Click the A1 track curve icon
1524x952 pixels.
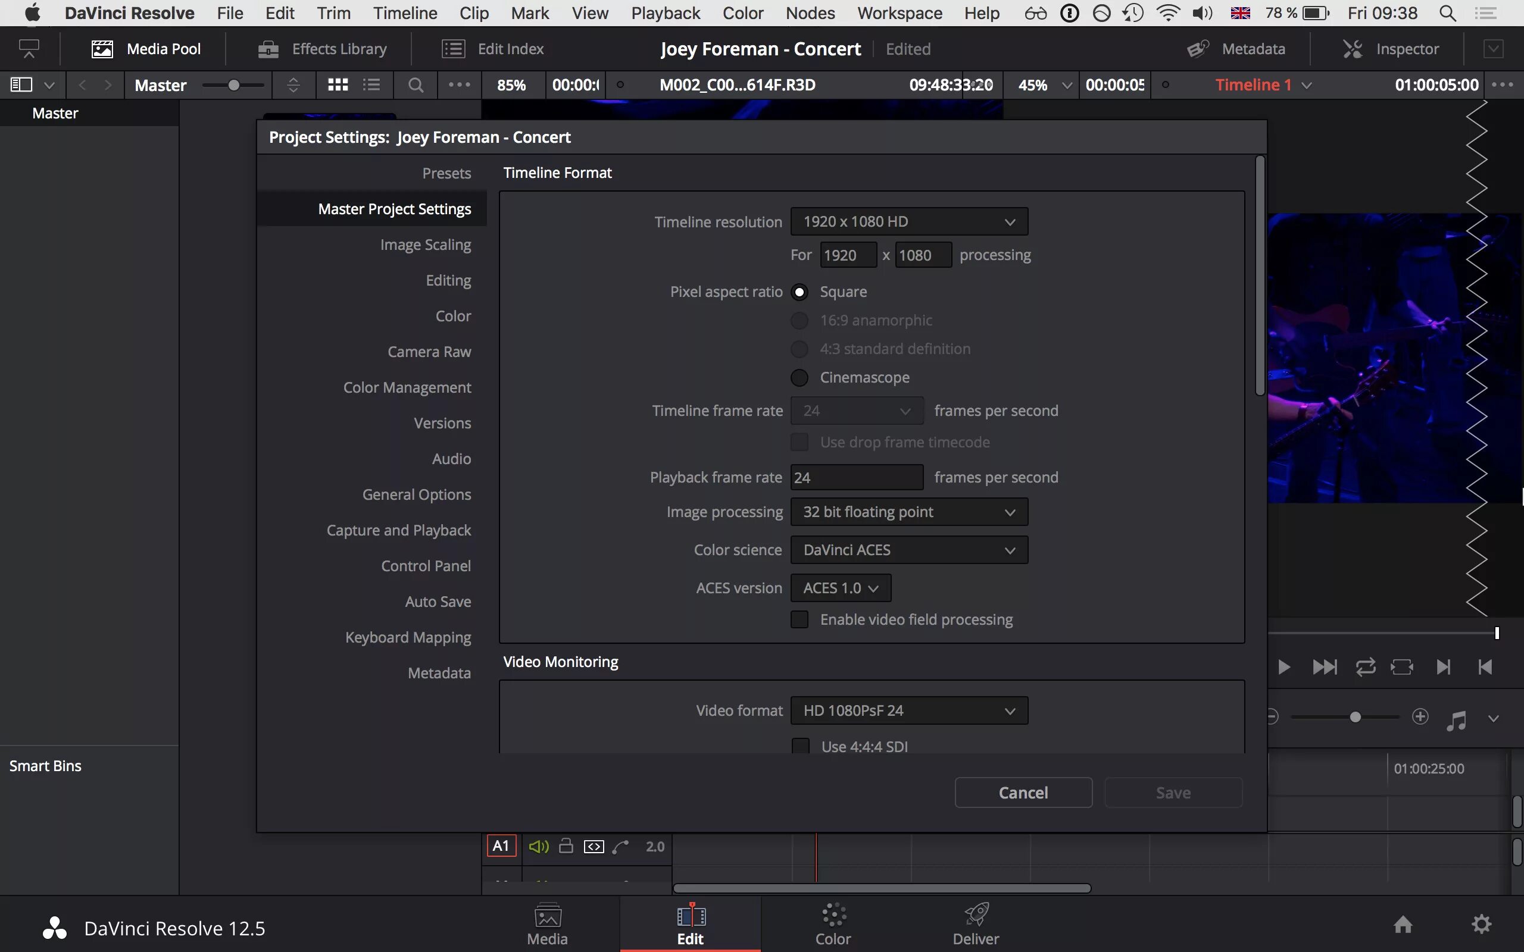click(621, 847)
